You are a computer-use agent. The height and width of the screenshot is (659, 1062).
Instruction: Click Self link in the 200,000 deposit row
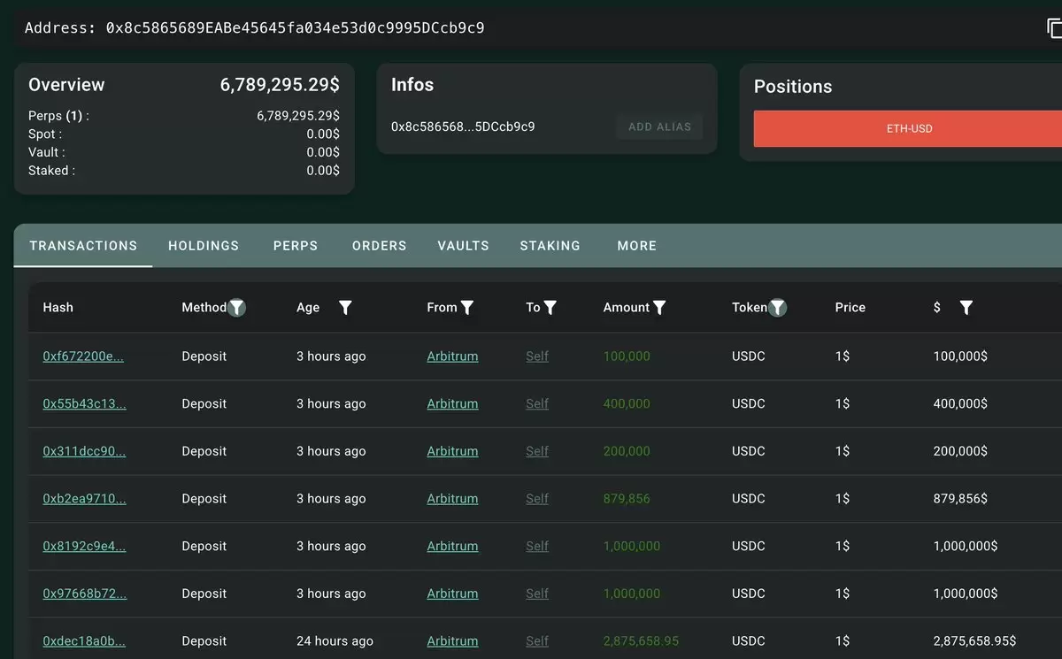tap(537, 451)
